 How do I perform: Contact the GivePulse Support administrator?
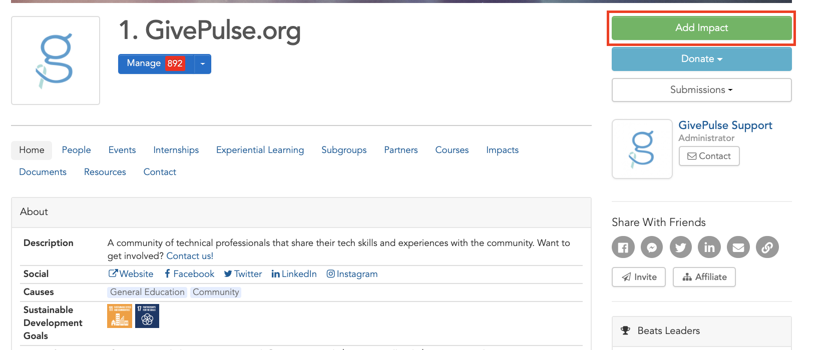pos(709,156)
